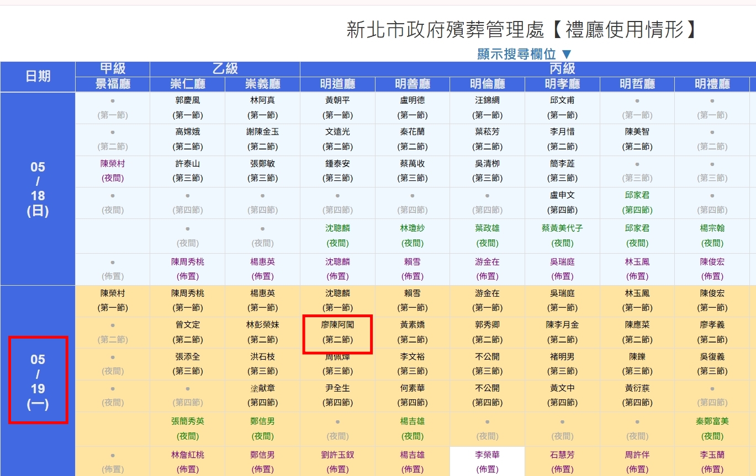Viewport: 756px width, 476px height.
Task: Click the 日期 column header
Action: (38, 76)
